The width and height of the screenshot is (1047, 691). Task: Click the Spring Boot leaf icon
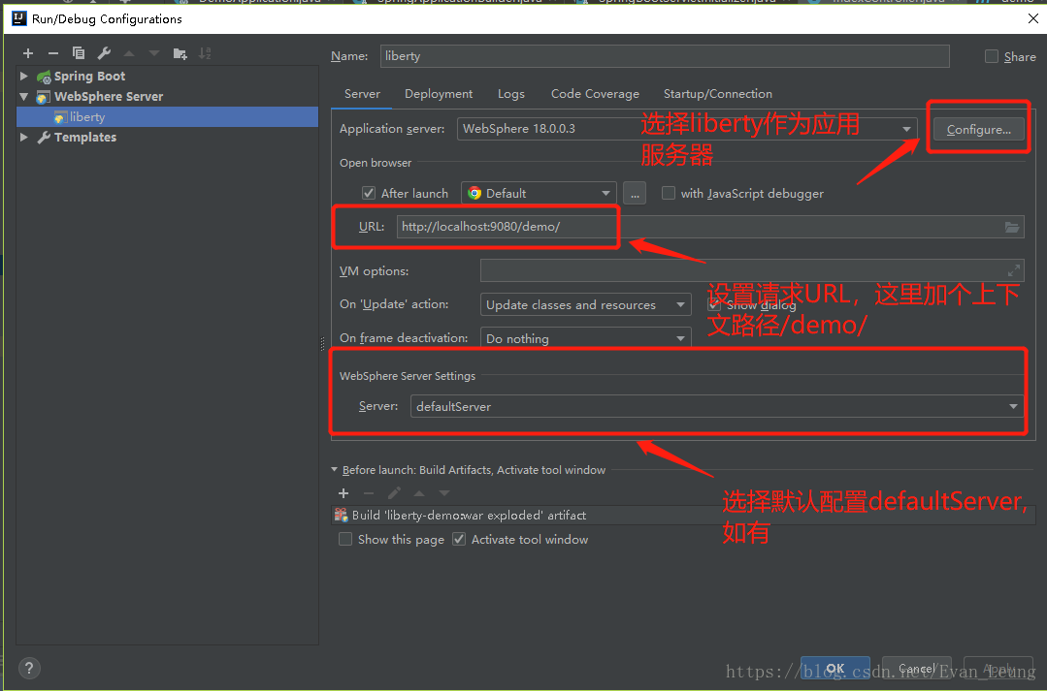click(44, 77)
